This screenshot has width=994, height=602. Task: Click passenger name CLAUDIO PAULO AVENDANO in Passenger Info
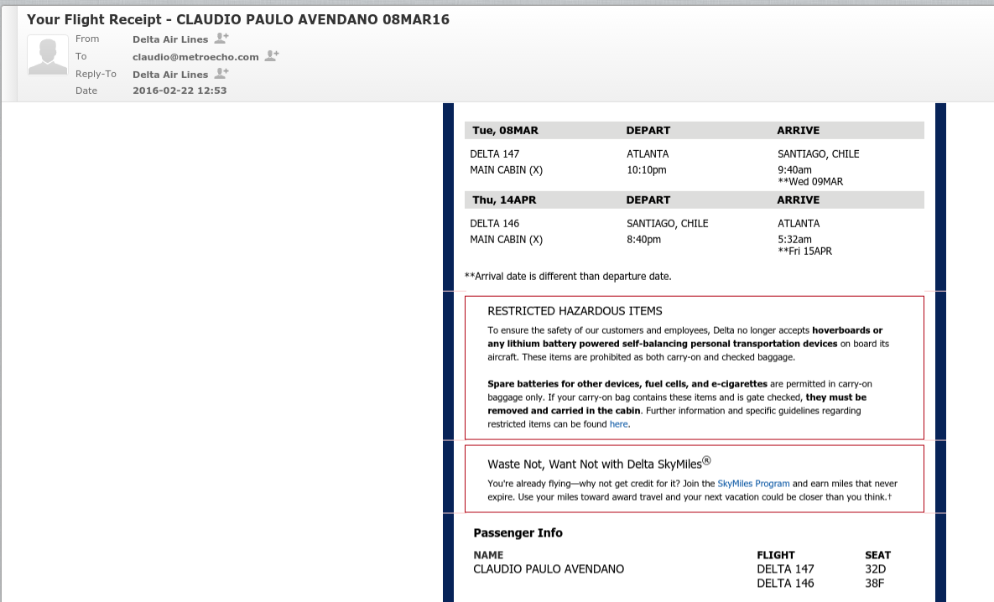(x=549, y=569)
